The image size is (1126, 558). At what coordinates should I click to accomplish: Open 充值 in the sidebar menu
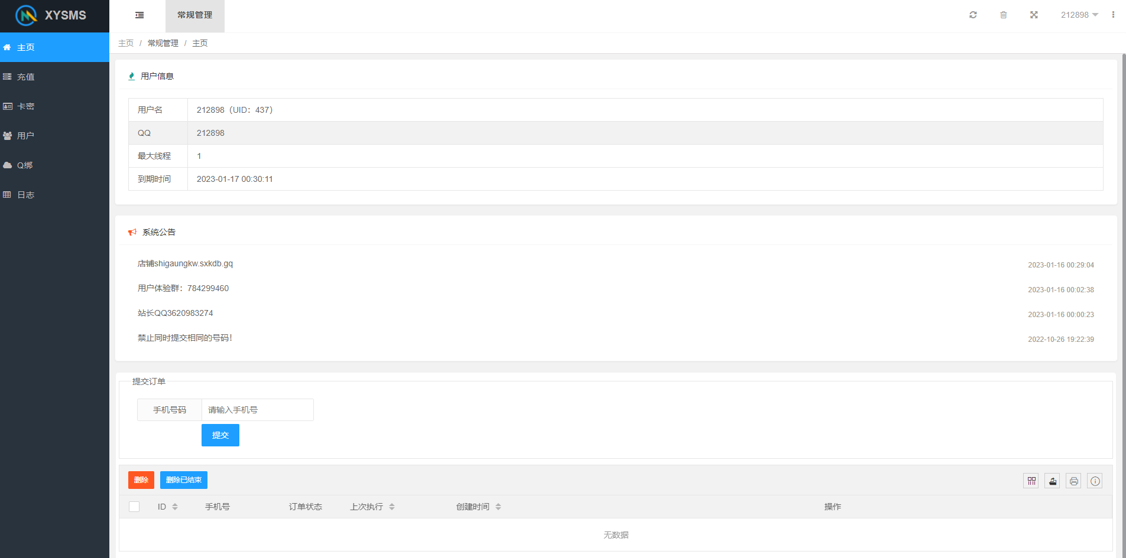[26, 77]
